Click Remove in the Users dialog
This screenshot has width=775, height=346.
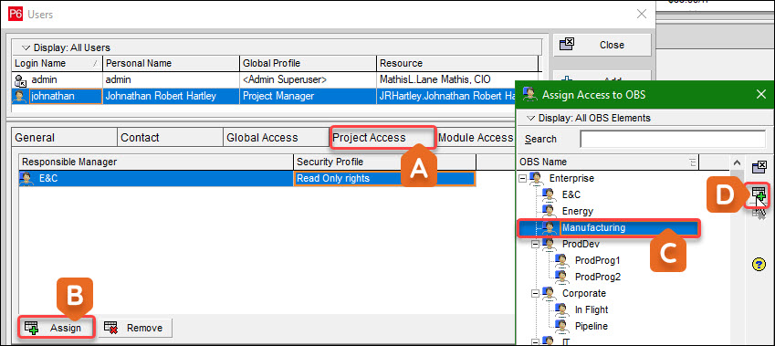coord(134,328)
